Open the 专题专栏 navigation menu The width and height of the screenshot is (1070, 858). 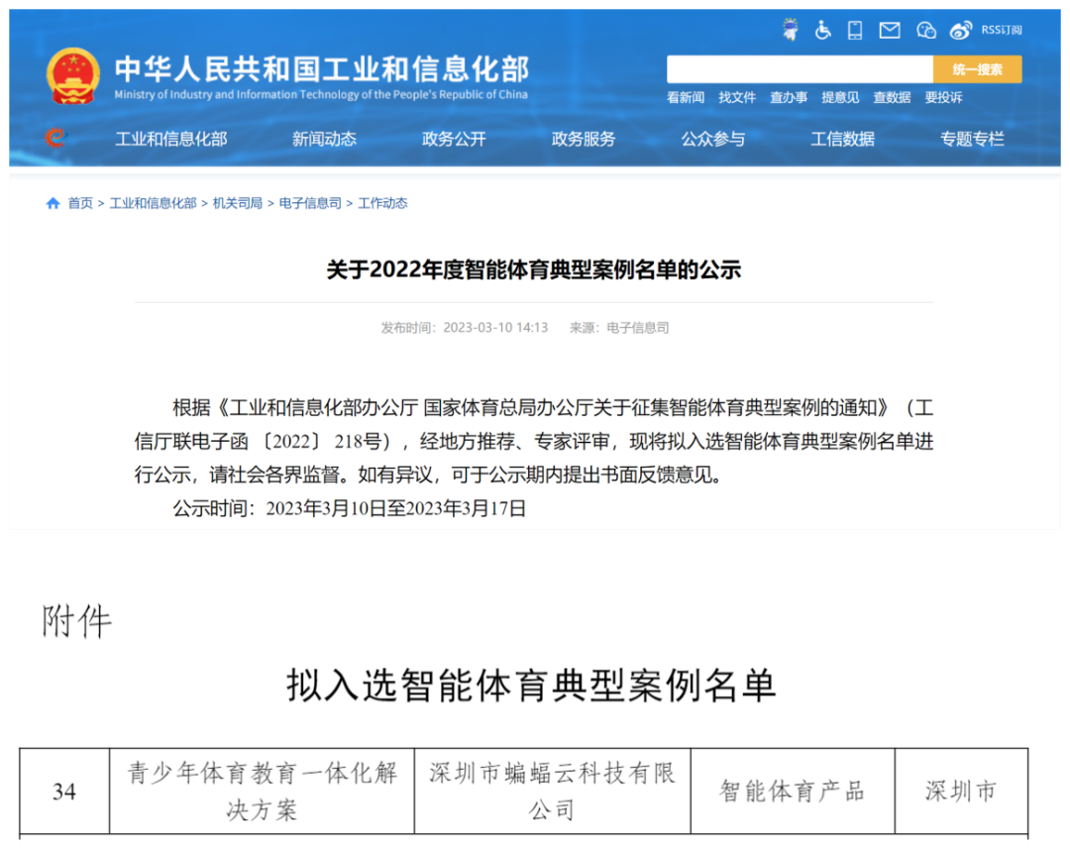click(x=973, y=140)
